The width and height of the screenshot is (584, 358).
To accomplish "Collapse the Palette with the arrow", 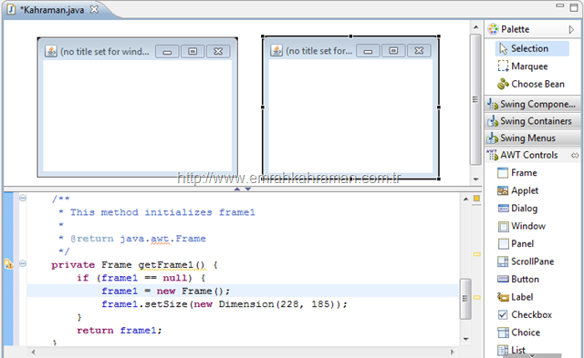I will [572, 29].
